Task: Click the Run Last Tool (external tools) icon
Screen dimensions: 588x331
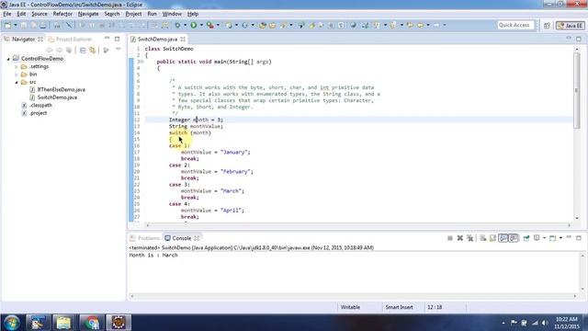Action: [x=210, y=25]
